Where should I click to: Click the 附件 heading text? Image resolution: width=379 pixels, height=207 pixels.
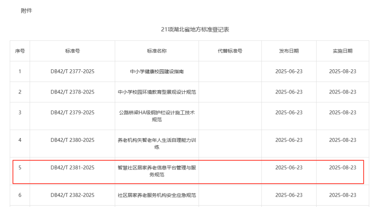tap(26, 11)
